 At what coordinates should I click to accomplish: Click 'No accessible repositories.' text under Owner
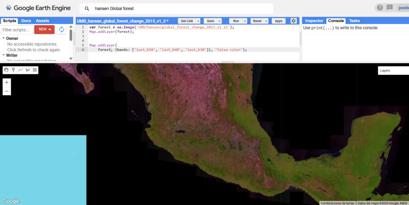(x=32, y=44)
